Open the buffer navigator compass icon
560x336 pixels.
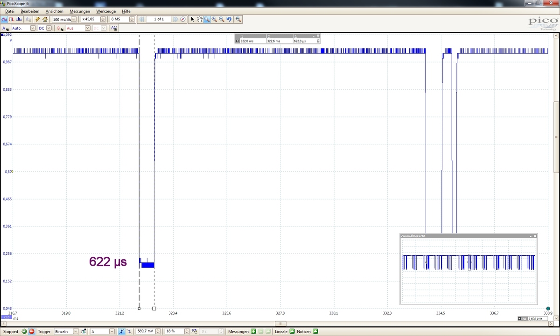183,19
